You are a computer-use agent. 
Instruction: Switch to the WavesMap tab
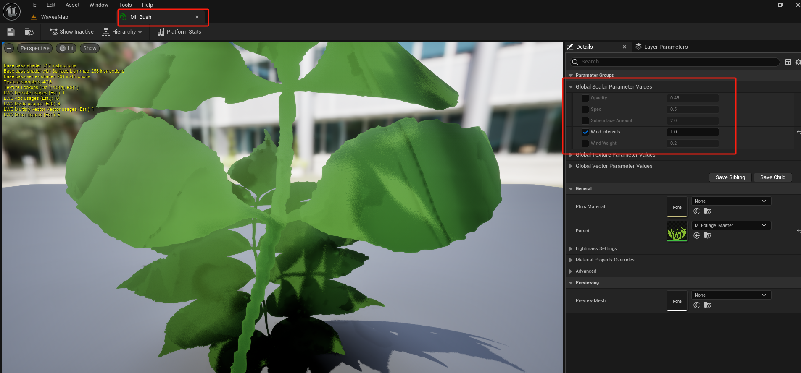coord(55,17)
